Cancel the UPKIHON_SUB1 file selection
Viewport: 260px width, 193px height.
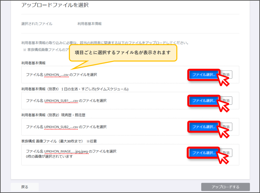click(x=226, y=101)
